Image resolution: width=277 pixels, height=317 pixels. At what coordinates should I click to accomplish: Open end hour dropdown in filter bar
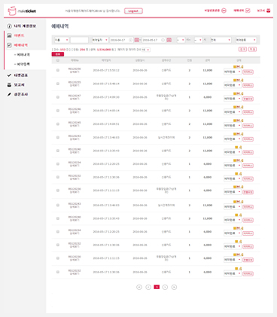198,40
